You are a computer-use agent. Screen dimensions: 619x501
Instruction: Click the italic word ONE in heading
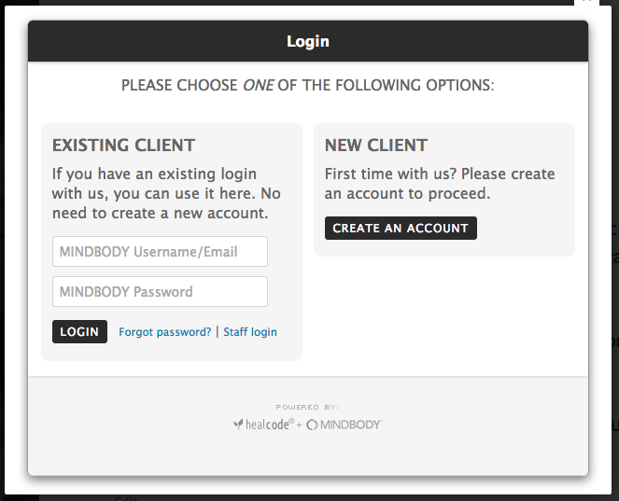(258, 85)
